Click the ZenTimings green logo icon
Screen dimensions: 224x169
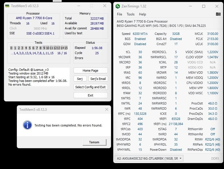click(118, 6)
